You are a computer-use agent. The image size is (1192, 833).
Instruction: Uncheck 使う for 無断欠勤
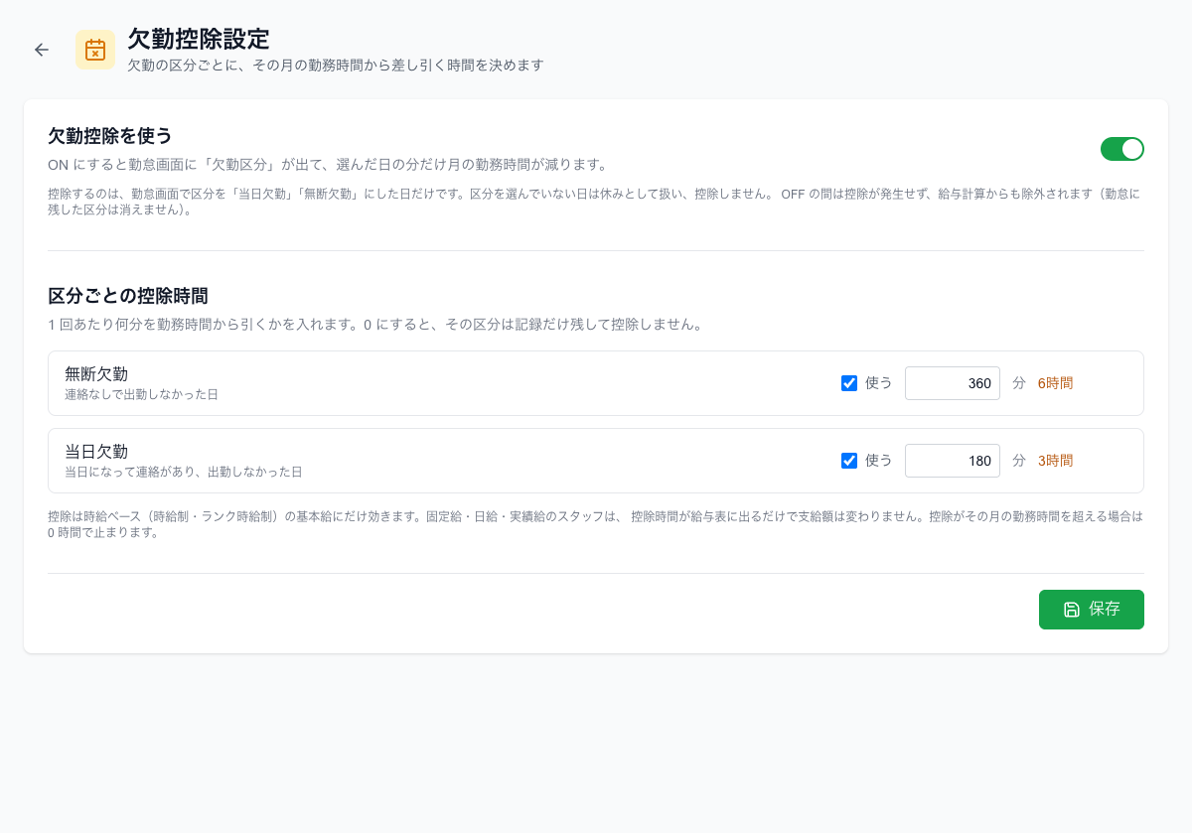click(x=849, y=383)
